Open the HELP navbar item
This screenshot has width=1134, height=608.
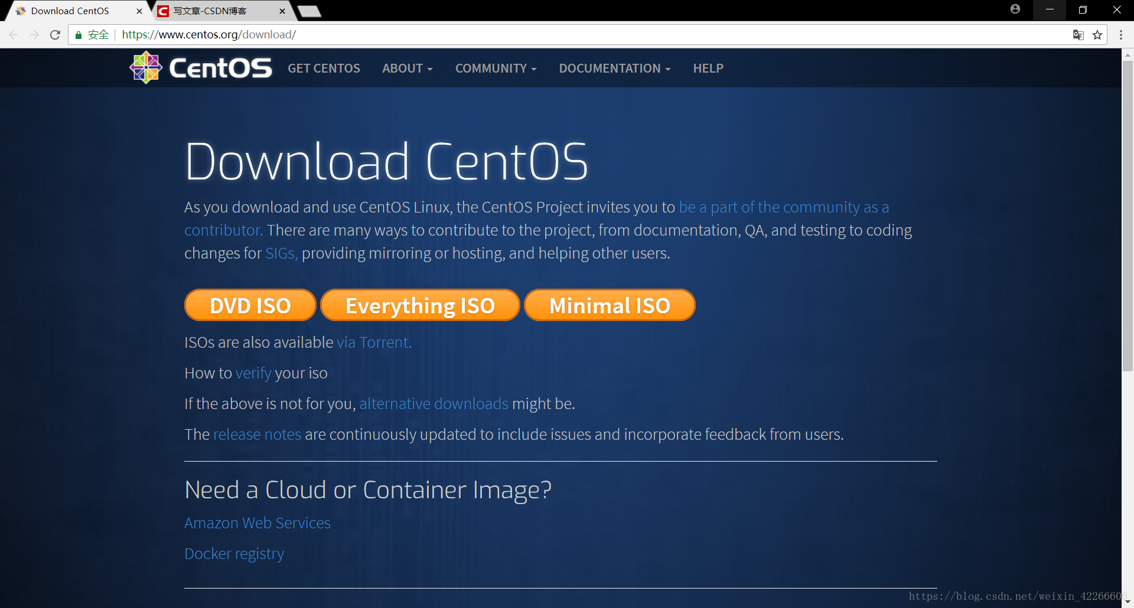(708, 68)
